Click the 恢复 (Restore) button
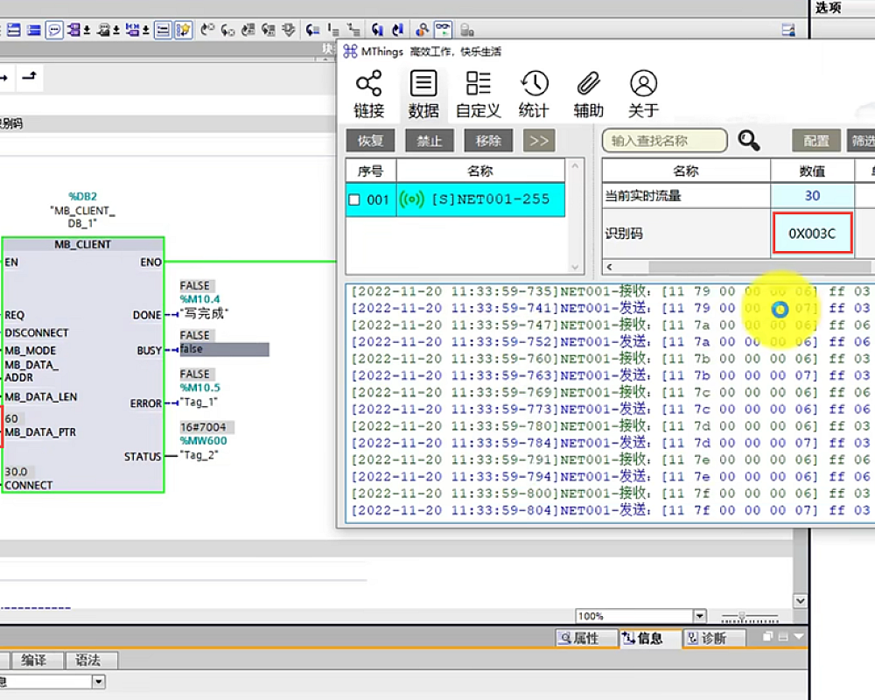 tap(371, 140)
